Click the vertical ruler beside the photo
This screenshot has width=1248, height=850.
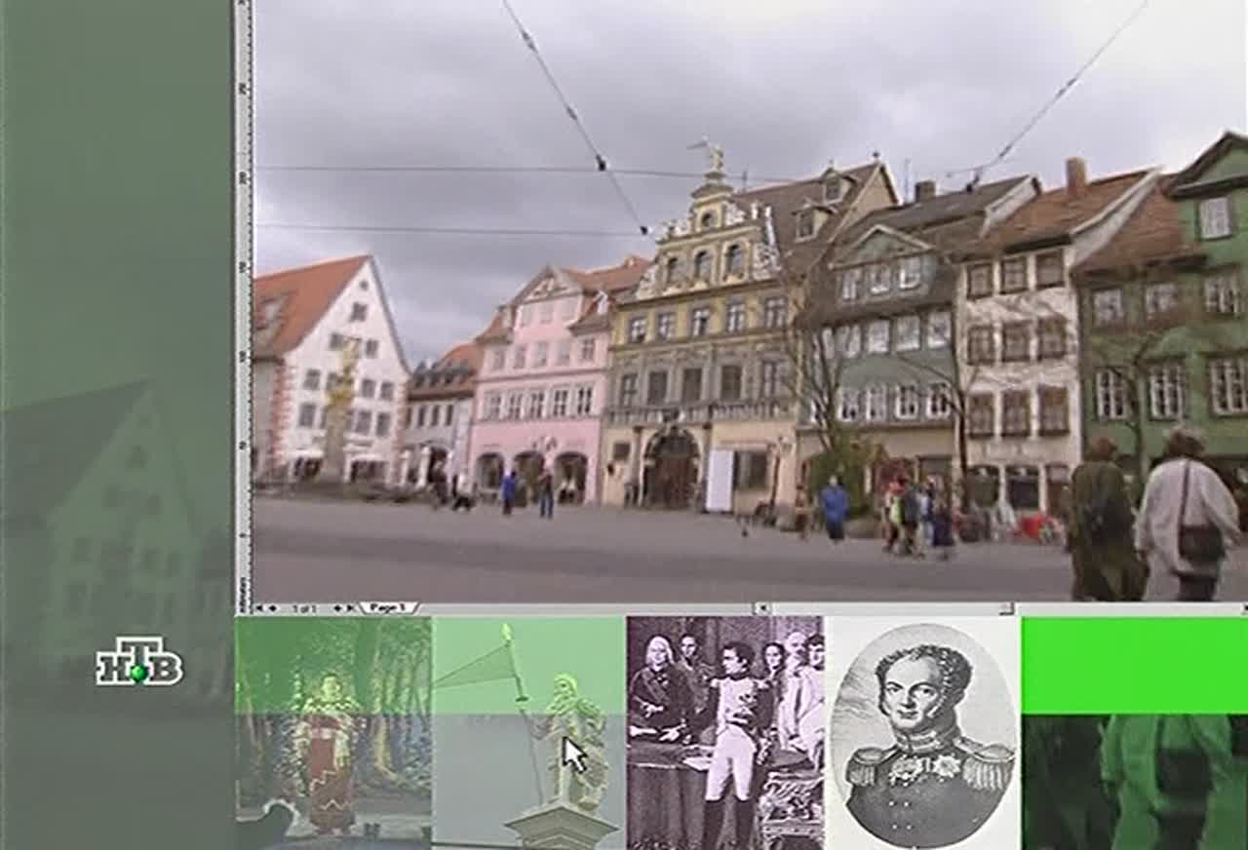[x=243, y=292]
